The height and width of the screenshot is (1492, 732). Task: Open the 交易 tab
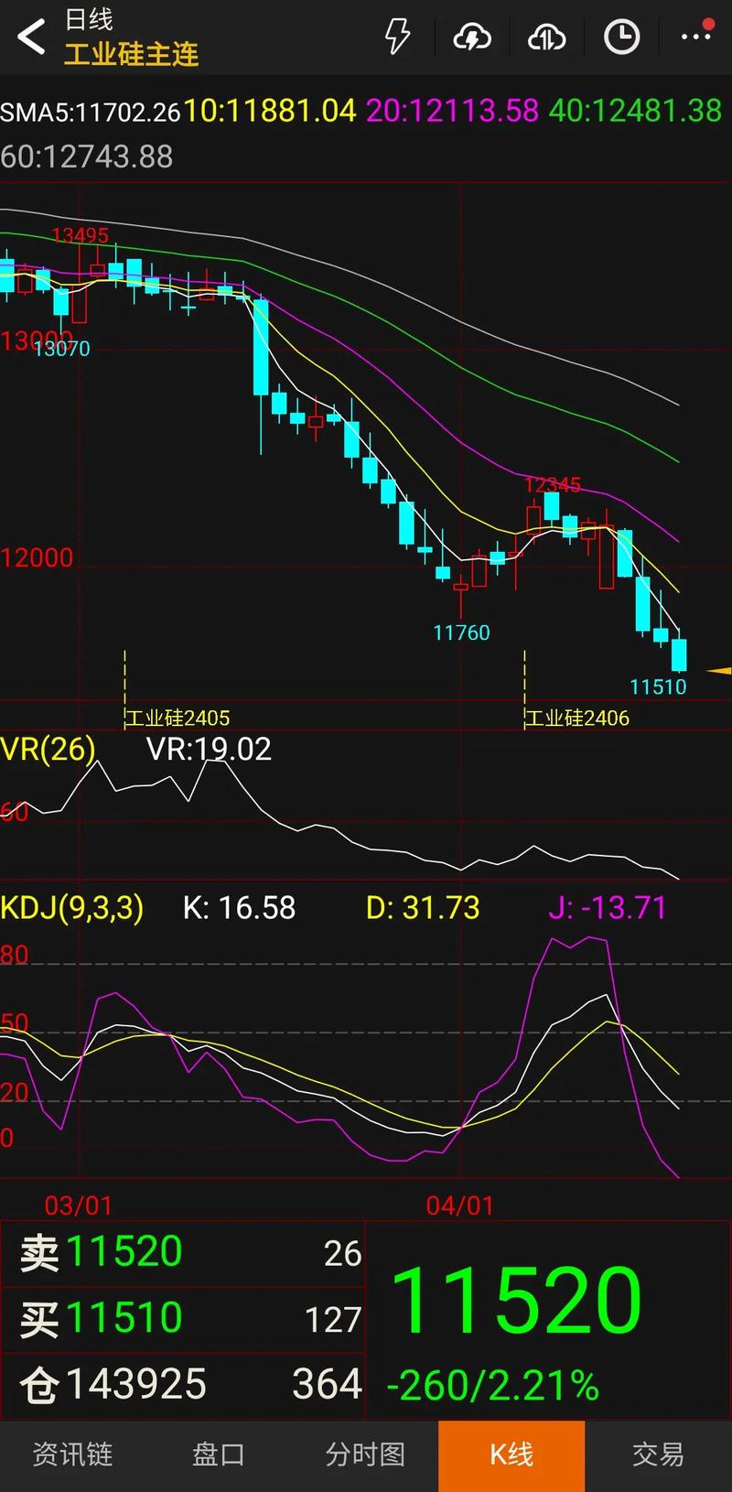pyautogui.click(x=658, y=1454)
